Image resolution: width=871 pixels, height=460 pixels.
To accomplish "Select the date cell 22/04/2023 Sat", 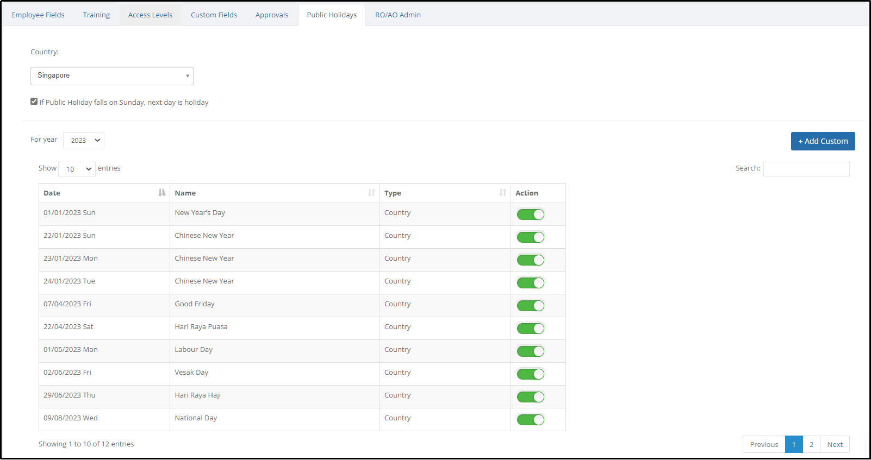I will pos(104,329).
